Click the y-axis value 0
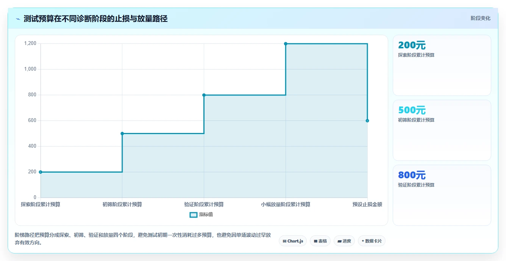506x261 pixels. pyautogui.click(x=35, y=198)
